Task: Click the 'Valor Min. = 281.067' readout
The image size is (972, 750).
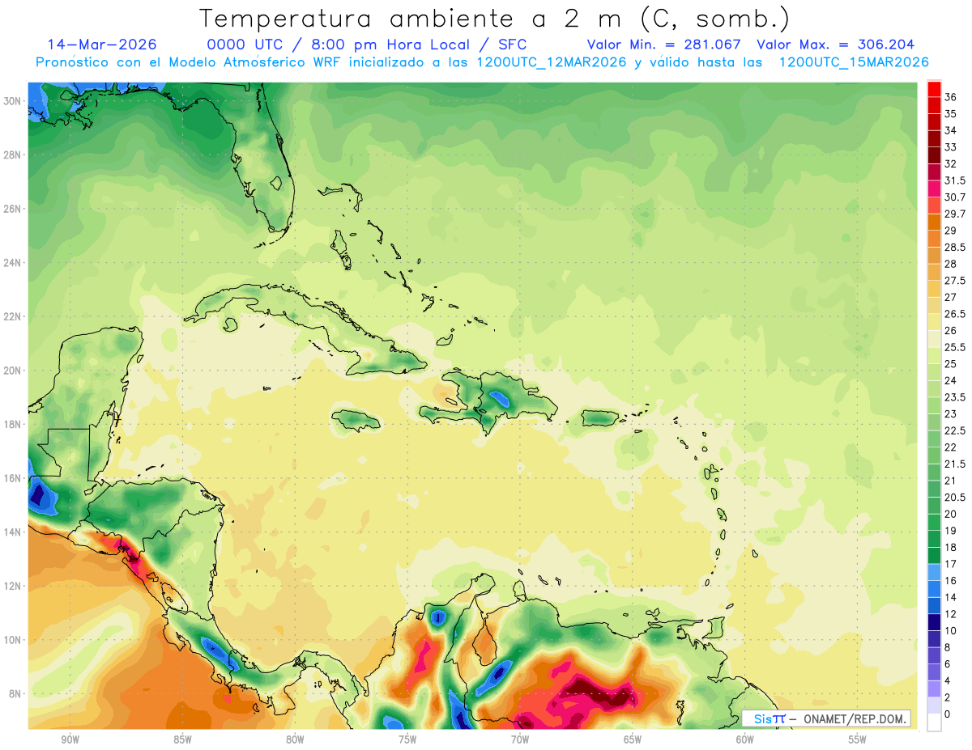Action: coord(665,44)
